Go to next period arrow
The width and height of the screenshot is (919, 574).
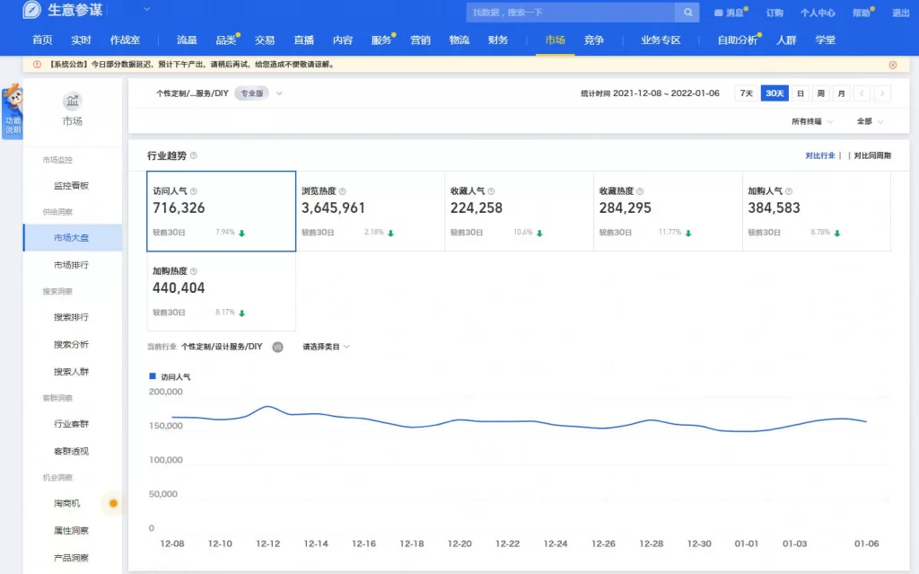[882, 93]
